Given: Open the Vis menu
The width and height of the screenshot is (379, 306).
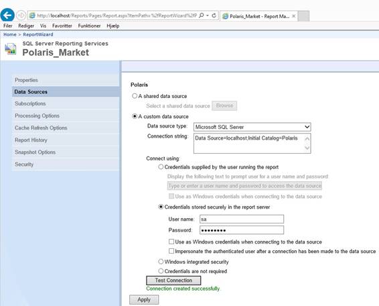Looking at the screenshot, I should (x=44, y=25).
